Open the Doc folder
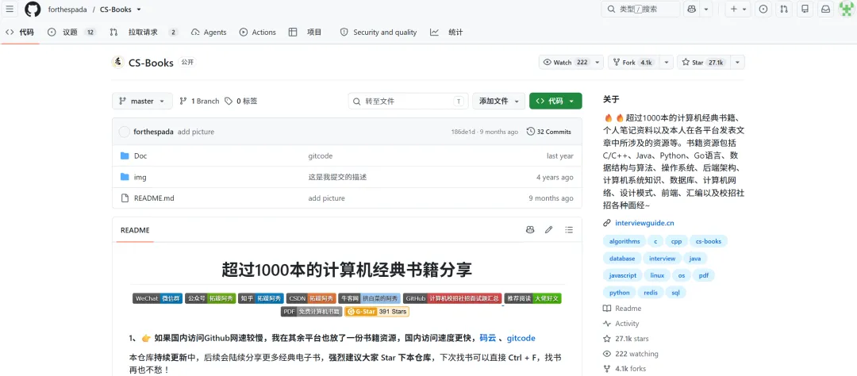This screenshot has width=857, height=376. (x=140, y=155)
